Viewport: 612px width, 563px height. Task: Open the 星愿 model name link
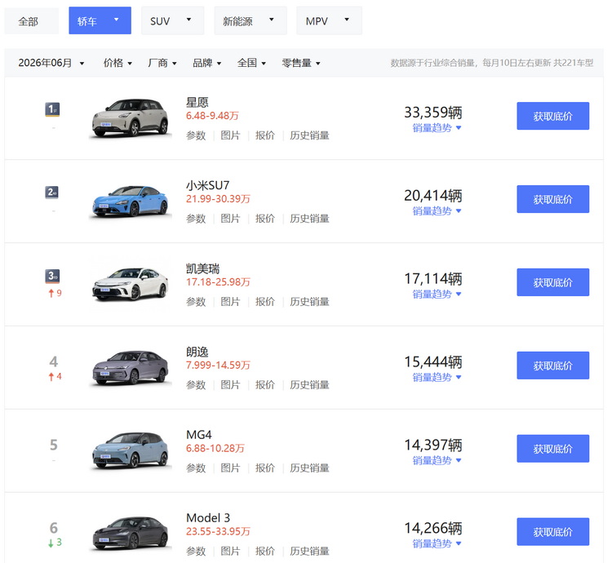(x=197, y=102)
